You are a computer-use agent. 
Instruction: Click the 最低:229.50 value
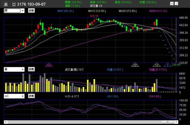point(123,2)
